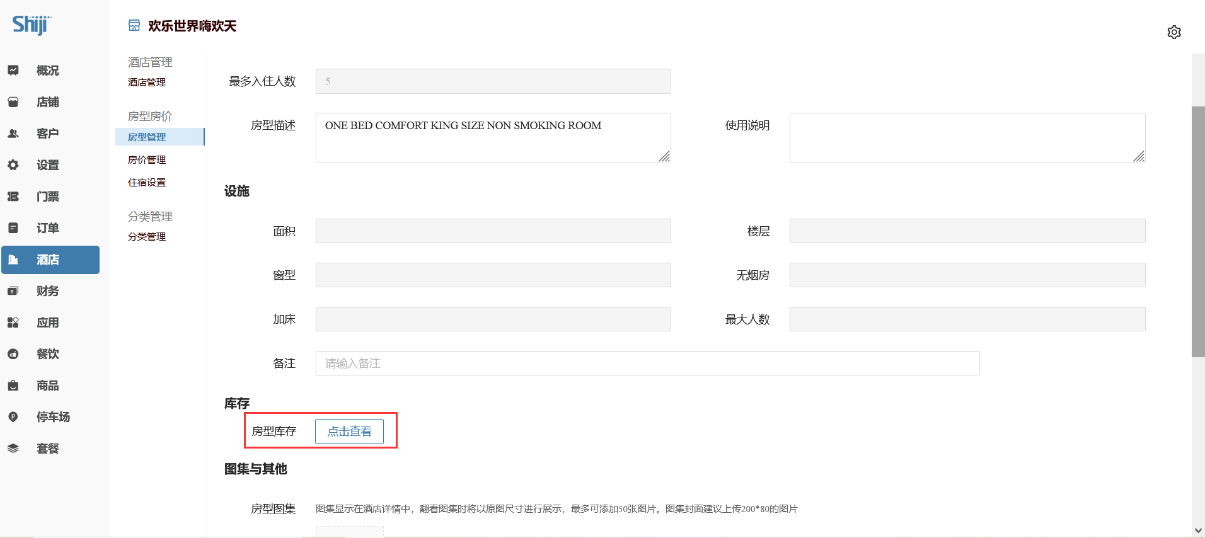
Task: Click the 财务 finance icon
Action: click(x=13, y=291)
